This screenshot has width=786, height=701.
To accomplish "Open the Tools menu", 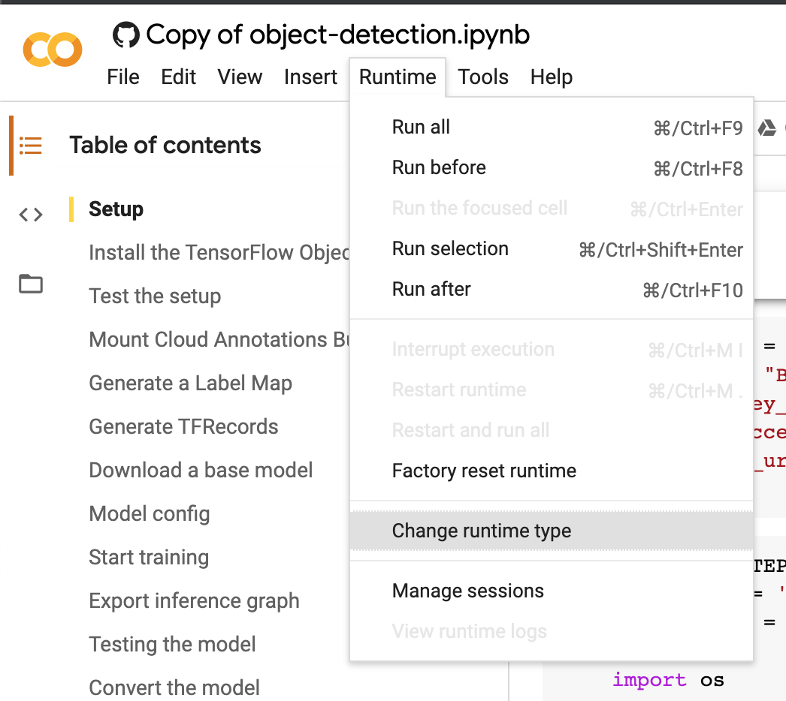I will click(x=483, y=77).
